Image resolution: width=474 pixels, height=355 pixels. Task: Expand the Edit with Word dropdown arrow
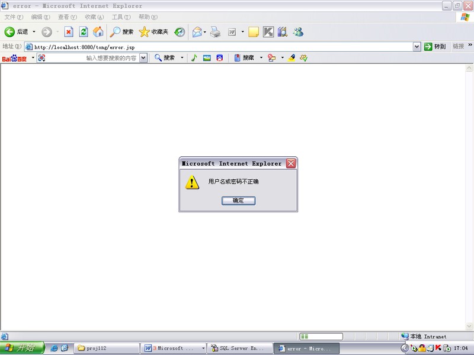pyautogui.click(x=242, y=32)
